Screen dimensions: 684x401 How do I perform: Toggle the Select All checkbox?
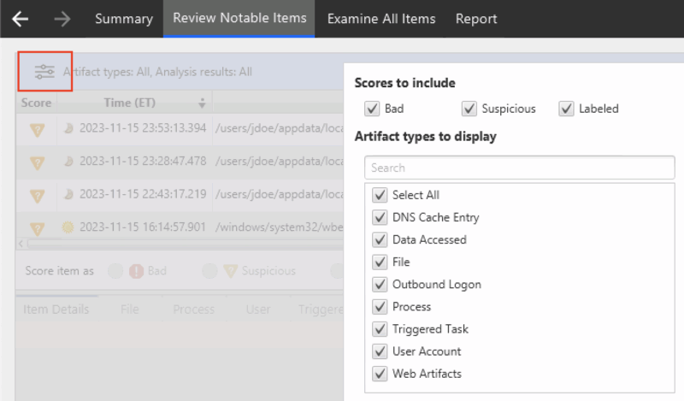(x=380, y=195)
